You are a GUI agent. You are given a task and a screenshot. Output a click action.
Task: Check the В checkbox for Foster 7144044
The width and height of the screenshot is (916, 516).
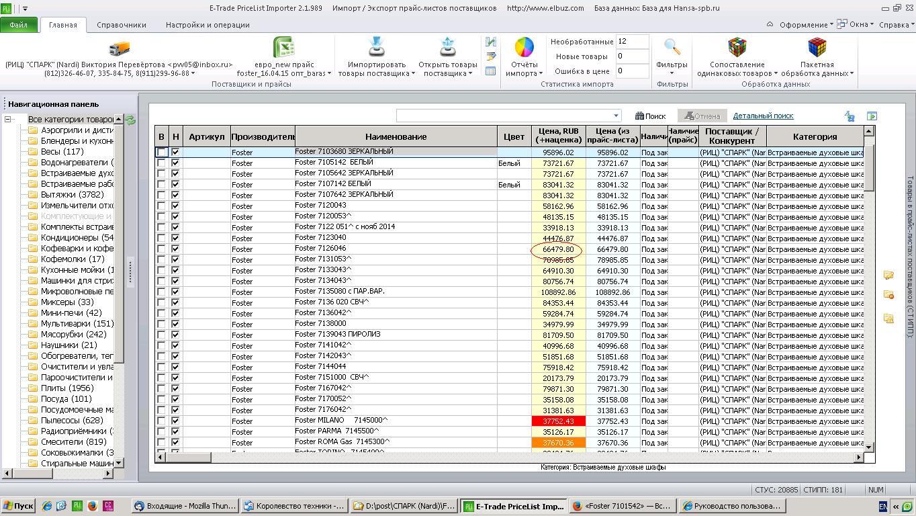[x=161, y=368]
